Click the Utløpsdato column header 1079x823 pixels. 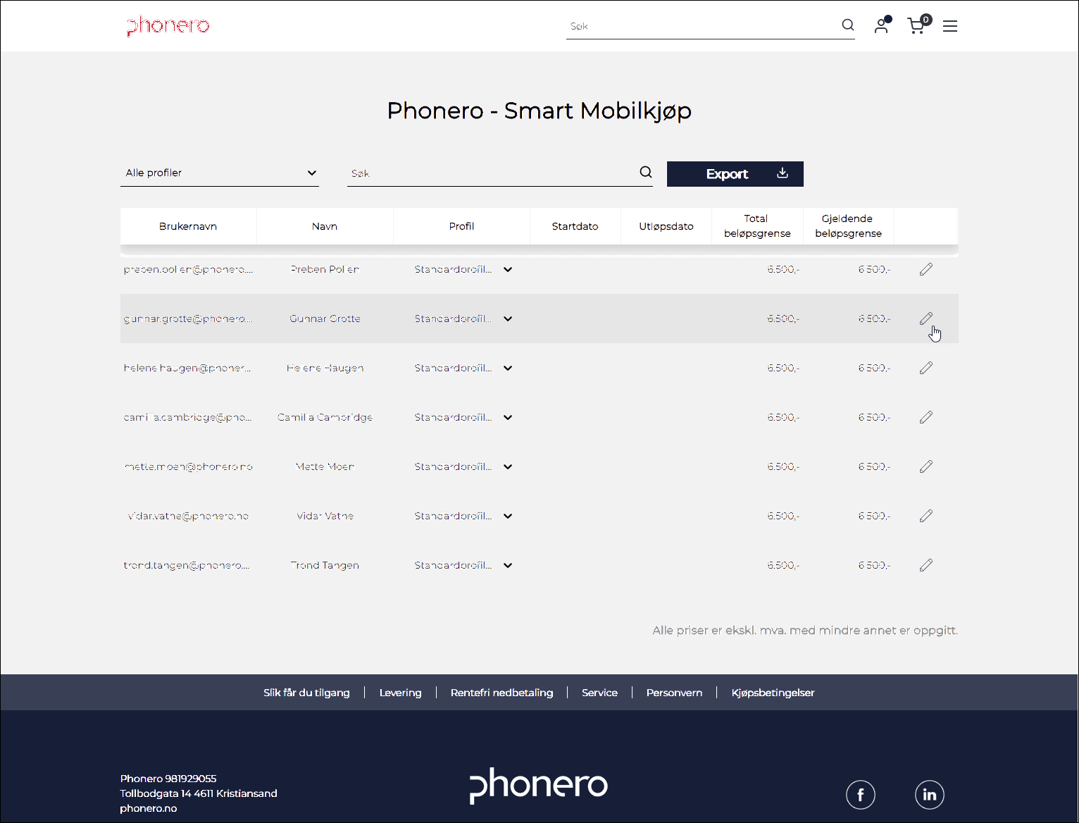pyautogui.click(x=666, y=226)
